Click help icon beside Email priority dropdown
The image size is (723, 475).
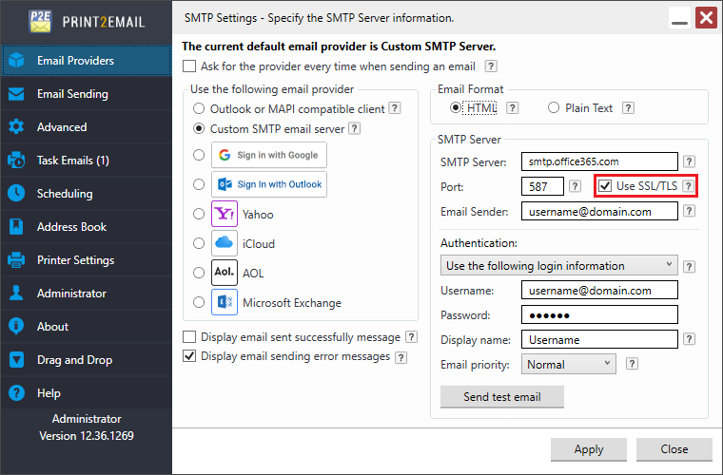click(x=632, y=364)
